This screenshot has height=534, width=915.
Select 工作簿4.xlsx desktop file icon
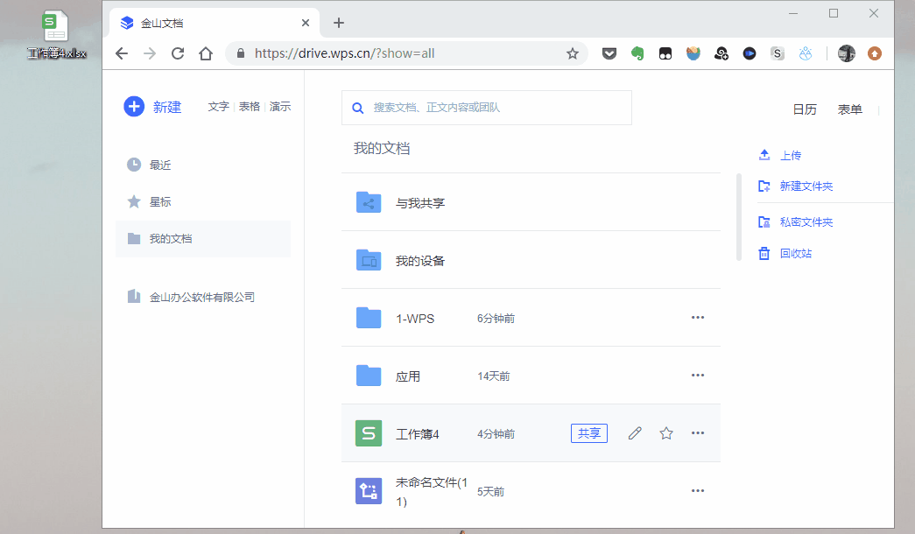[x=56, y=35]
